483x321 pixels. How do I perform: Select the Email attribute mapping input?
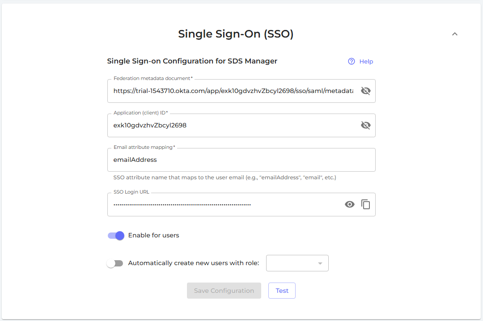[241, 160]
